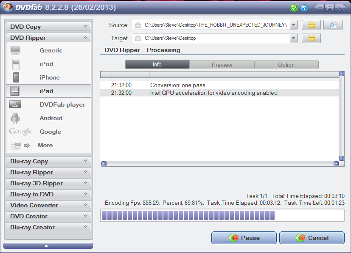Image resolution: width=351 pixels, height=253 pixels.
Task: Click log scrollbar up arrow
Action: [x=342, y=74]
